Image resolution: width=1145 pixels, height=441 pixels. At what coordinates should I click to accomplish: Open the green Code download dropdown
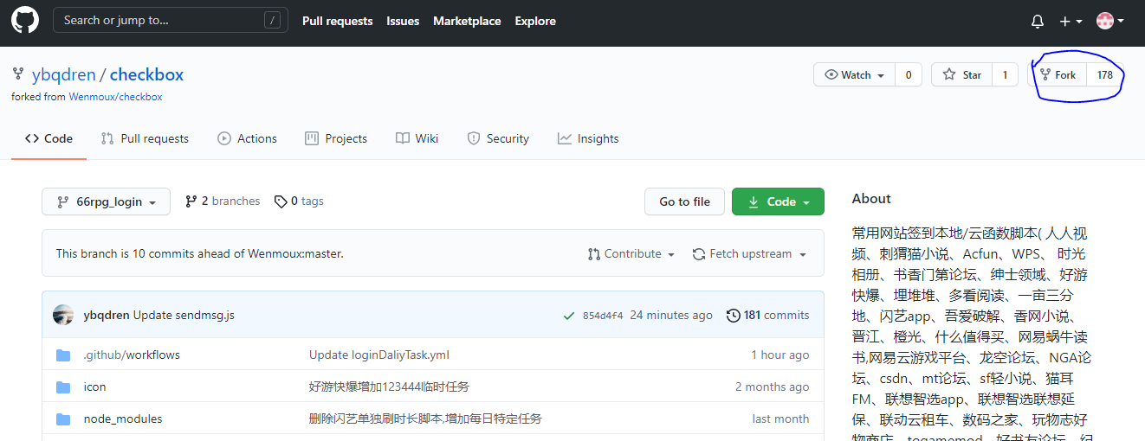[778, 201]
